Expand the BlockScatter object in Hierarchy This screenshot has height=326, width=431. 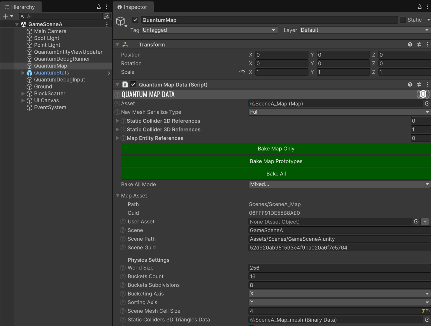[23, 93]
